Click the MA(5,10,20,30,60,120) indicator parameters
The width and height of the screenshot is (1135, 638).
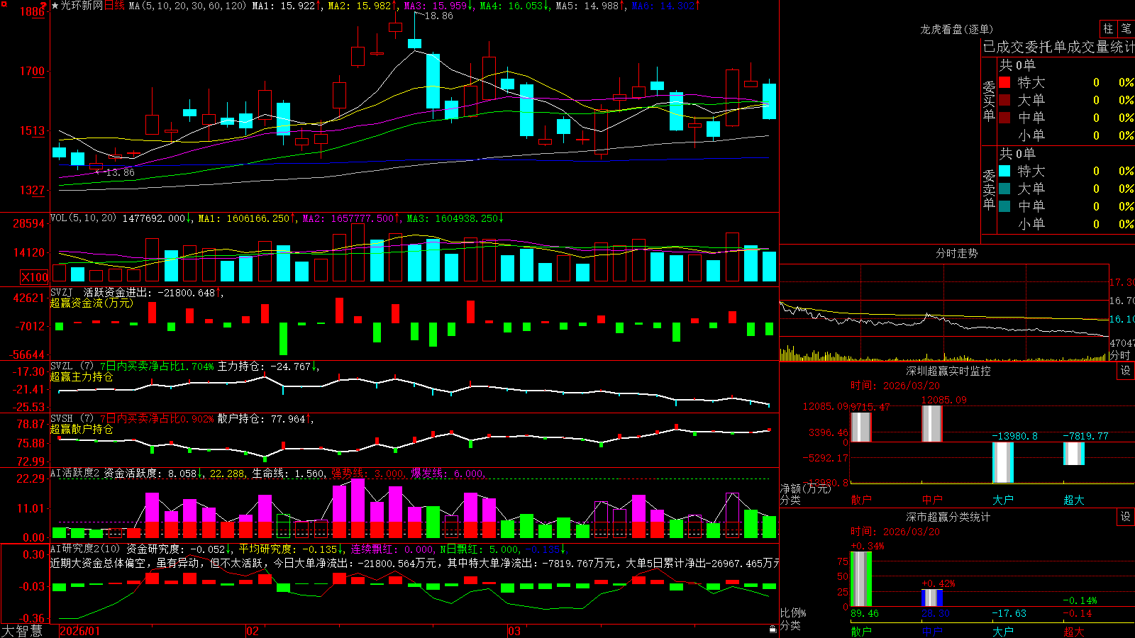(x=187, y=6)
